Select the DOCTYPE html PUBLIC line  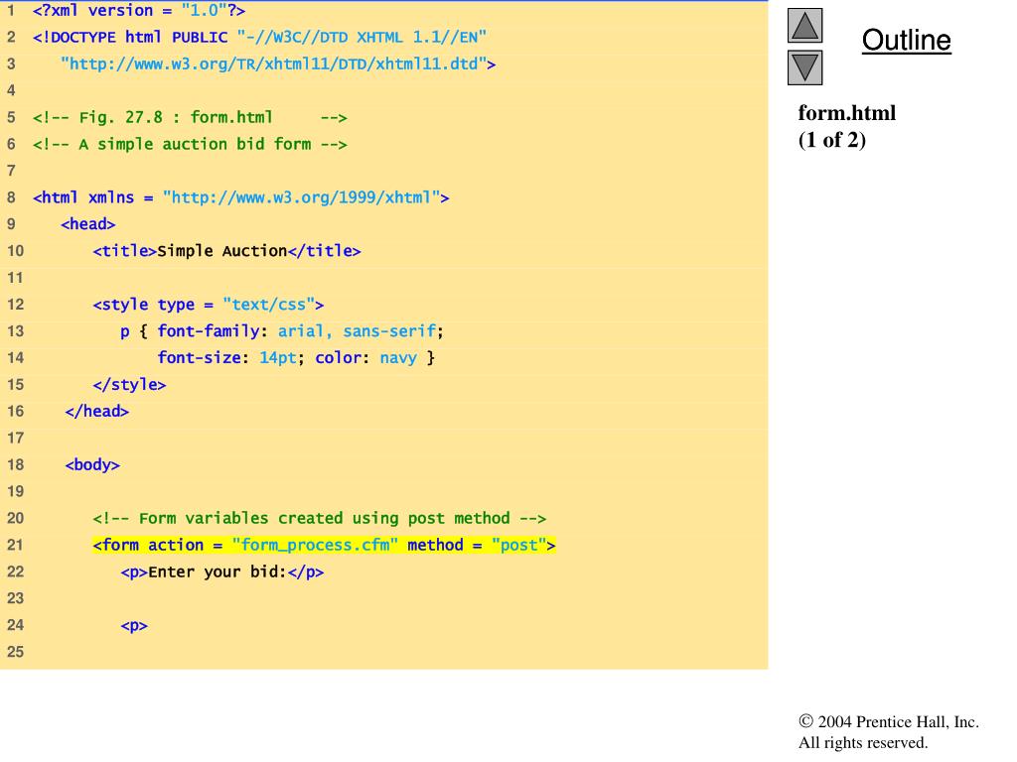click(x=259, y=37)
